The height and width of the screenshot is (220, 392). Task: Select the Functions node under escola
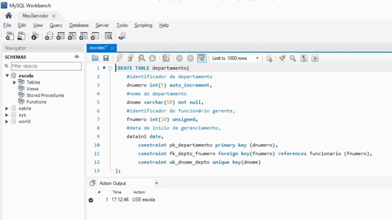tap(36, 102)
